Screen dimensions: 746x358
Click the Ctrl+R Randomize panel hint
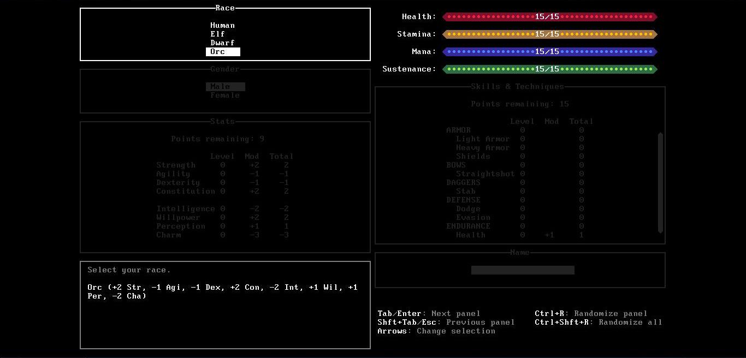click(591, 314)
